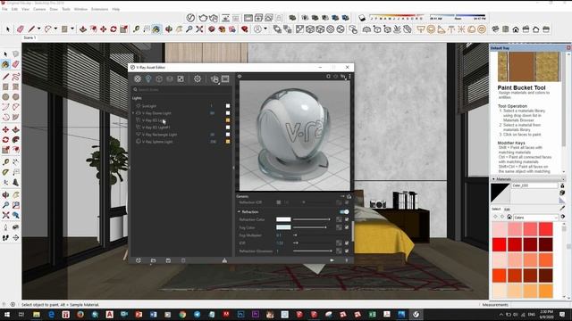Click the Purge unused assets broom icon
This screenshot has height=321, width=572.
224,260
